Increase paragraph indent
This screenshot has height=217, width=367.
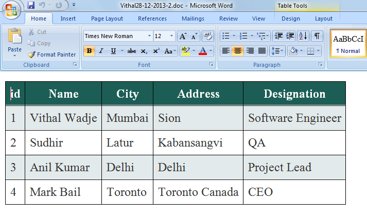pyautogui.click(x=290, y=36)
